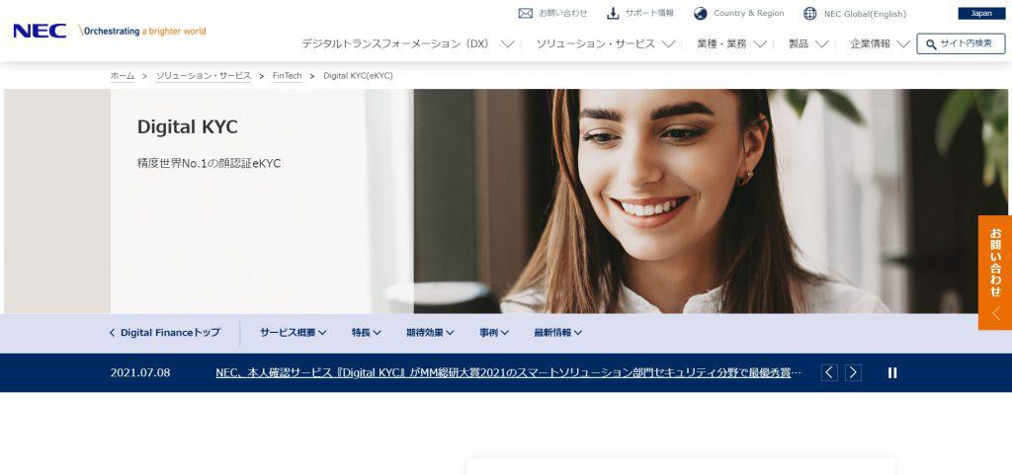Open NEC Global(English) link
This screenshot has width=1012, height=475.
click(865, 14)
